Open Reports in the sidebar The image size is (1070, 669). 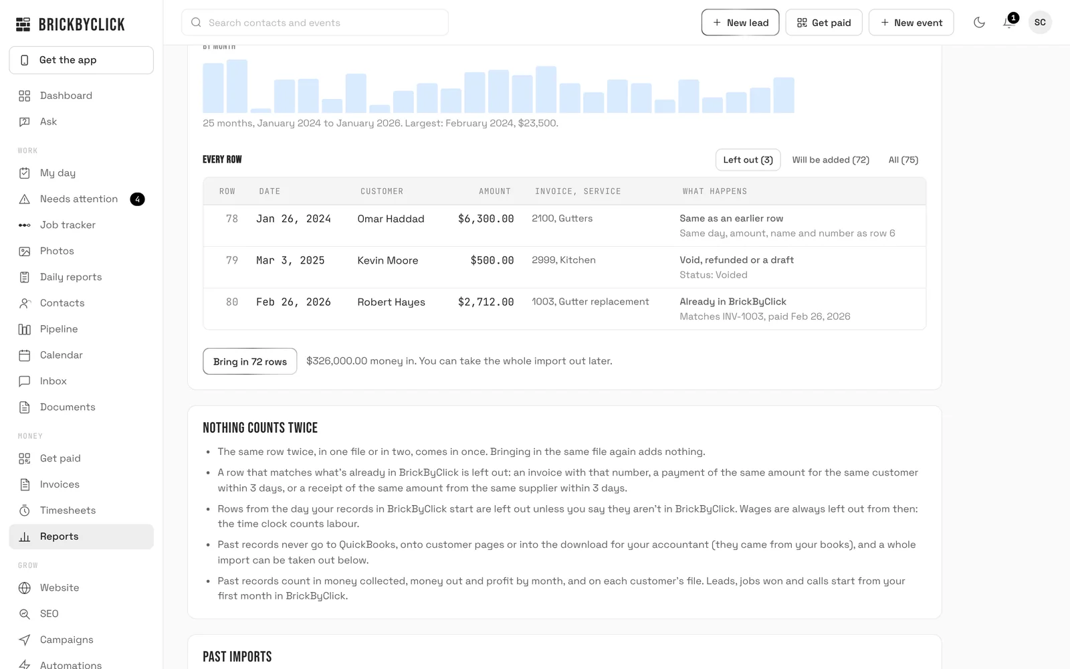point(82,537)
